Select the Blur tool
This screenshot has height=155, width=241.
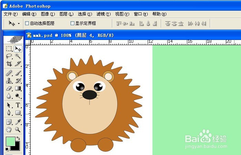tap(9, 96)
